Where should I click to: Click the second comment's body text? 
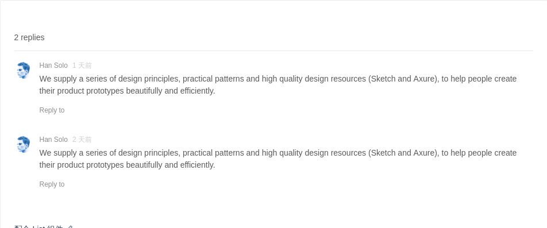278,159
